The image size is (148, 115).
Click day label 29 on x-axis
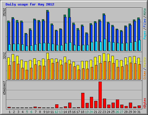130,112
